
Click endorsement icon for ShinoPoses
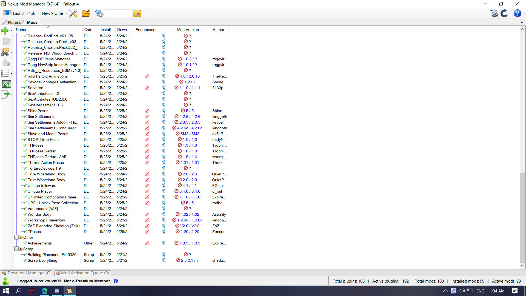147,111
